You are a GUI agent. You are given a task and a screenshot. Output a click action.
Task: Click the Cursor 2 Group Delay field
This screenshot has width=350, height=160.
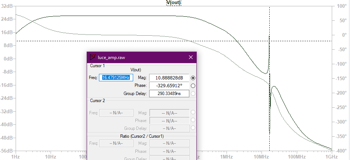click(x=169, y=128)
